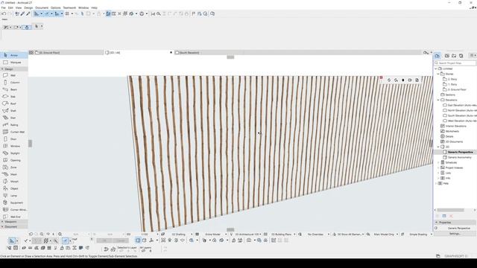Pick the Lamp tool
The image size is (477, 268).
[14, 196]
